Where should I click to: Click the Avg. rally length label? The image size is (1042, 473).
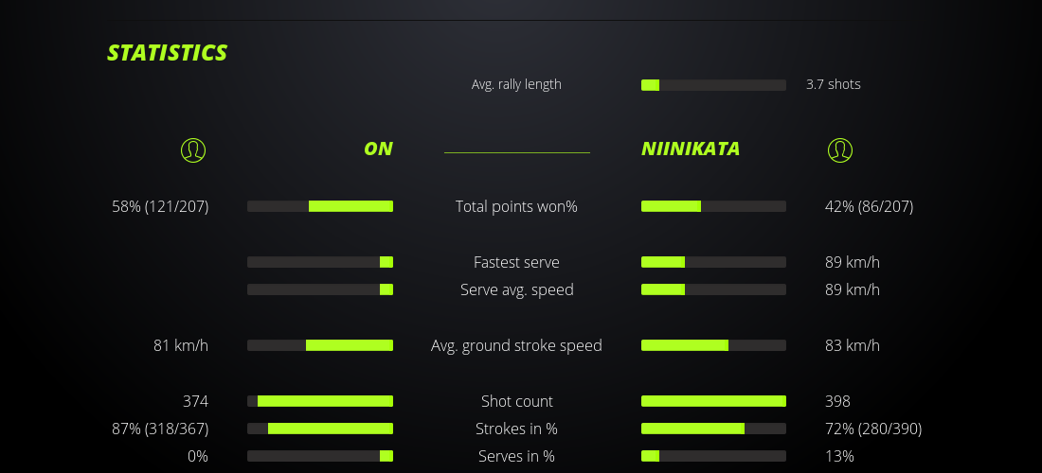tap(516, 84)
